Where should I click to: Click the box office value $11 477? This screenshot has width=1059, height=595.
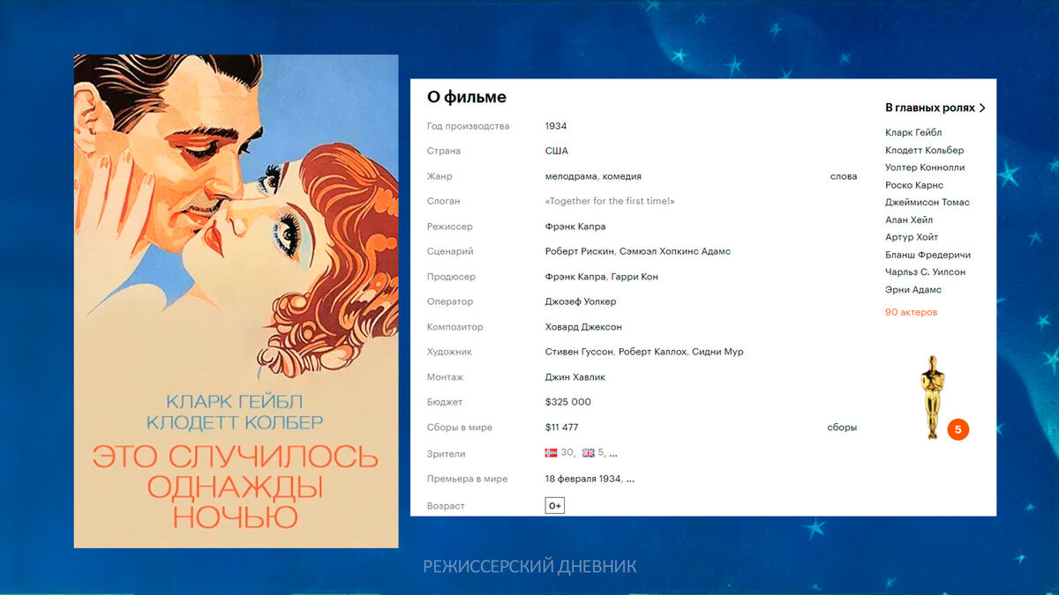tap(562, 428)
